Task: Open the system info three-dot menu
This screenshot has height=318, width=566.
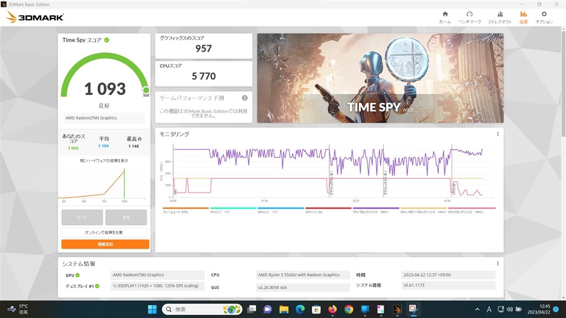Action: tap(498, 263)
